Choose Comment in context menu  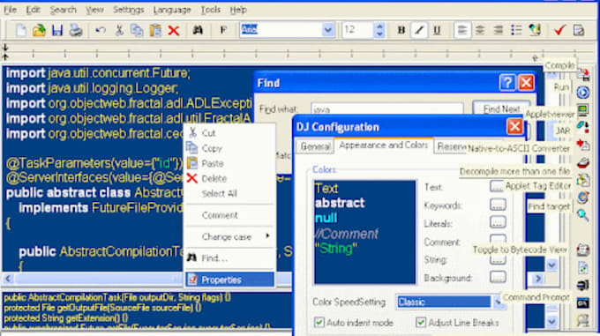(229, 215)
